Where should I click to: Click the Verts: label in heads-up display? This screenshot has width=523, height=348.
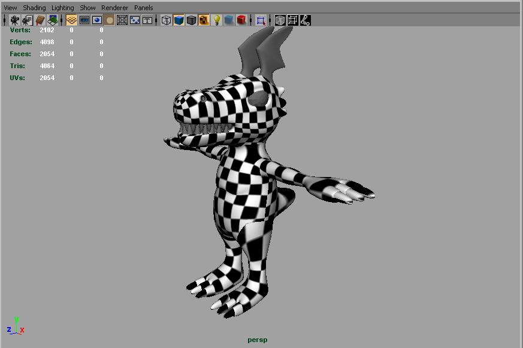coord(20,30)
